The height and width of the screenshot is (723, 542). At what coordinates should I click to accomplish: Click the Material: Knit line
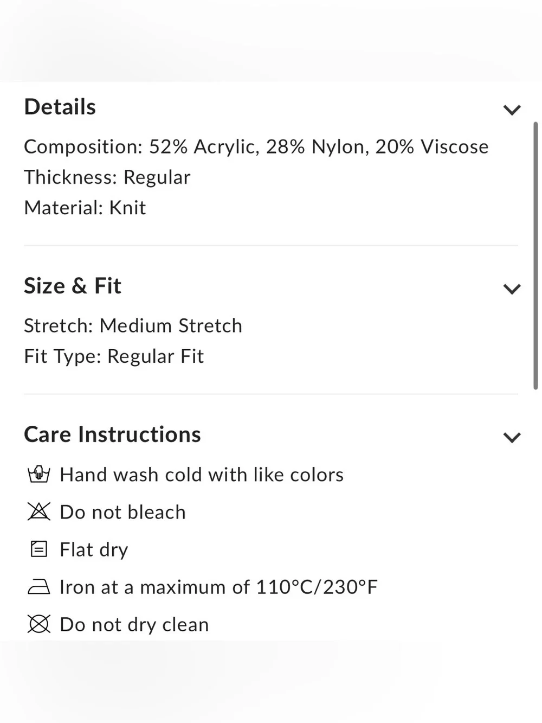(x=85, y=208)
